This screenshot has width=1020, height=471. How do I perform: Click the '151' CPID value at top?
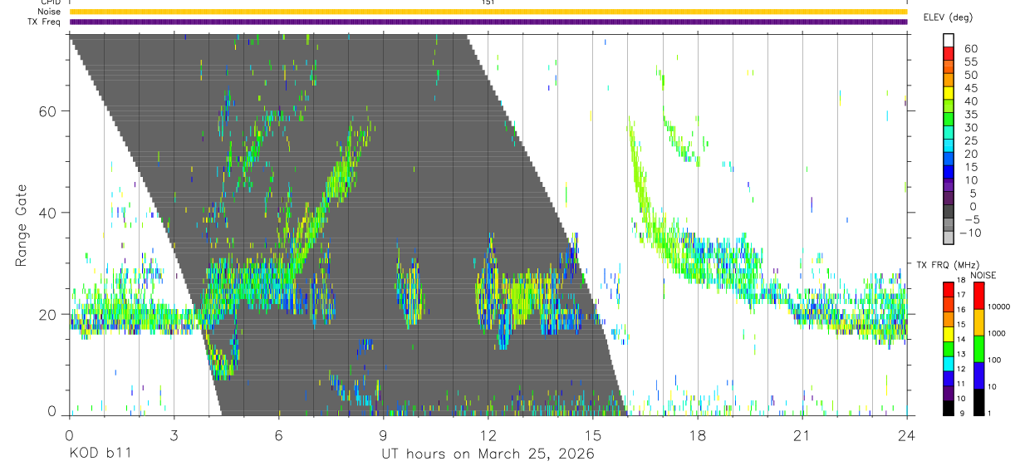click(488, 2)
